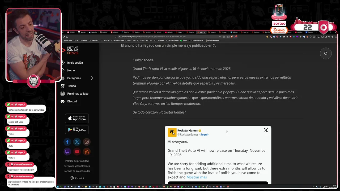Click the Rockstar Games avatar in tweet
Screen dimensions: 340x191
[x=172, y=132]
